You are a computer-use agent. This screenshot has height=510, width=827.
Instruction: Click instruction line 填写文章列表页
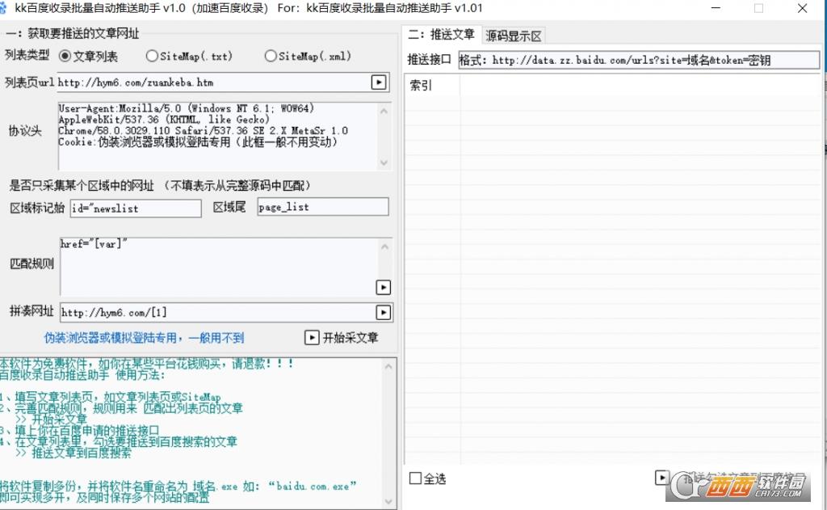[x=110, y=397]
